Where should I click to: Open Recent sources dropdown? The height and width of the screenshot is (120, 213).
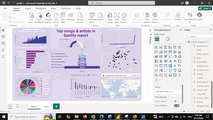[83, 22]
